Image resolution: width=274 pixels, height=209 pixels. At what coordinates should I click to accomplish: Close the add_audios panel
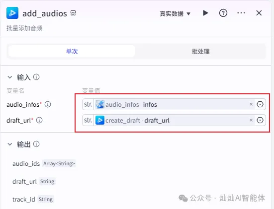(259, 13)
